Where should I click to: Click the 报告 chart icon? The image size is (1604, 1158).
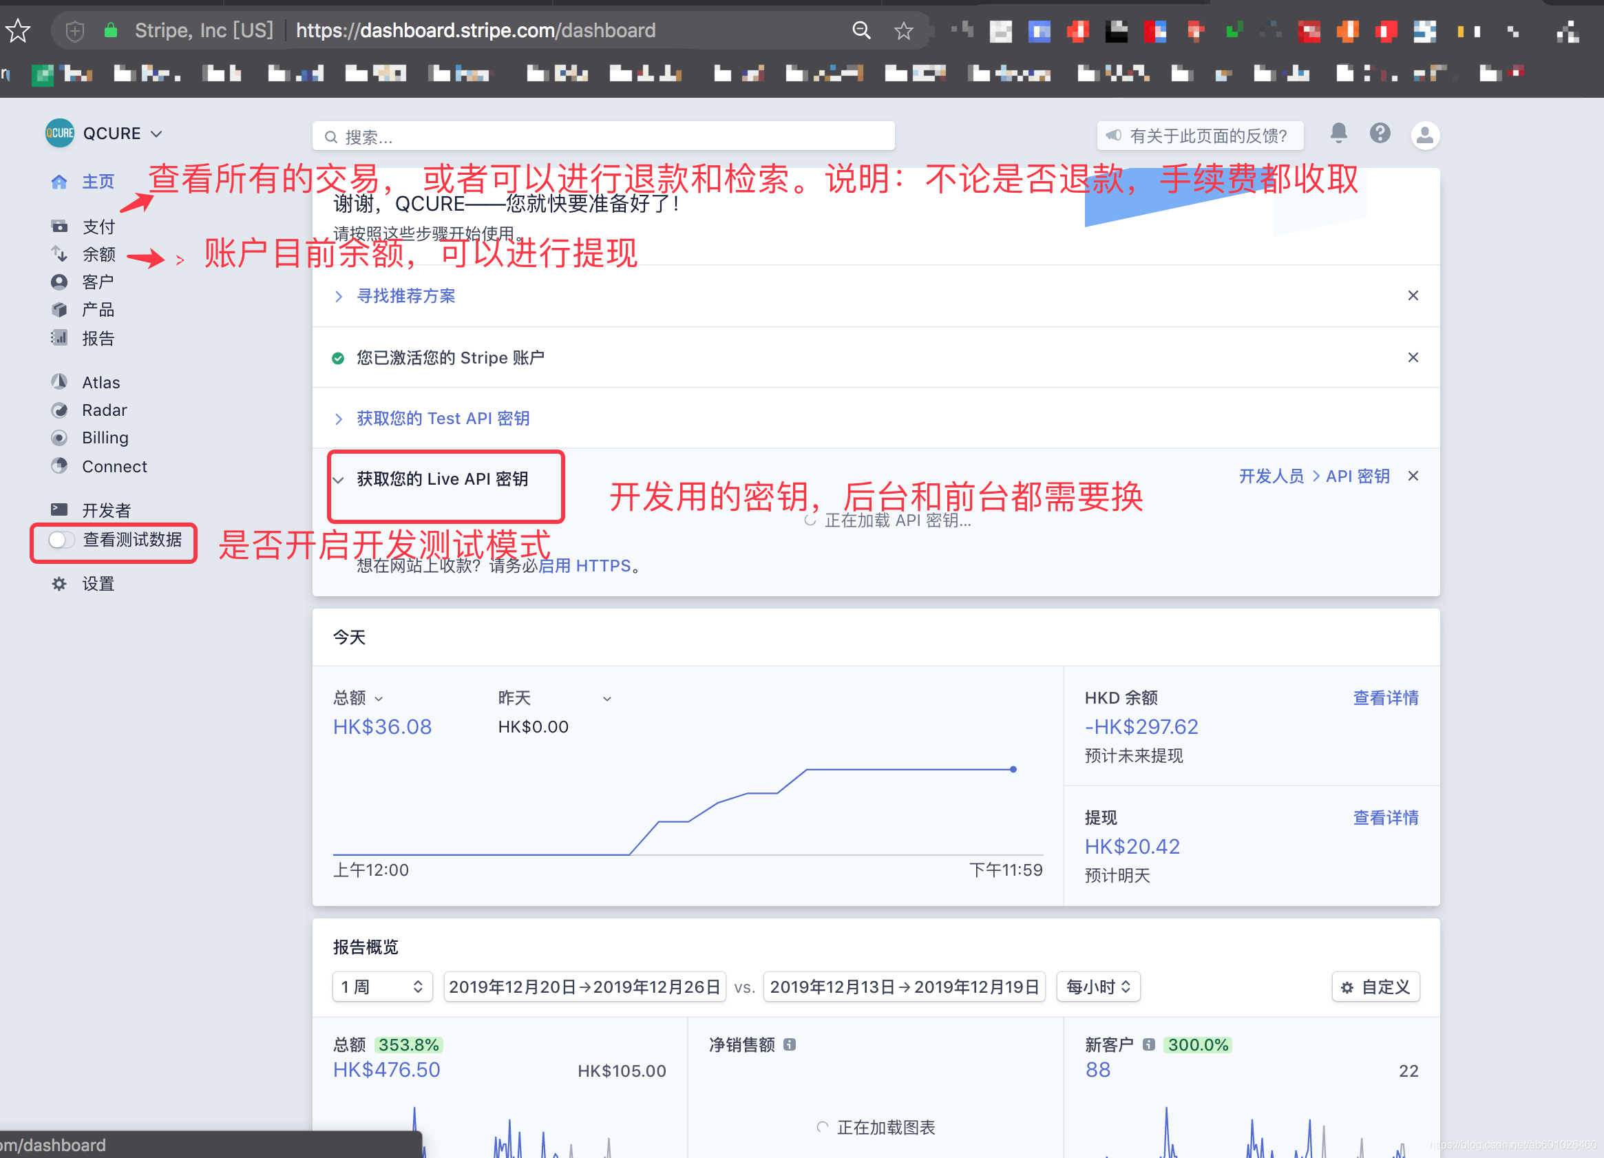coord(59,338)
